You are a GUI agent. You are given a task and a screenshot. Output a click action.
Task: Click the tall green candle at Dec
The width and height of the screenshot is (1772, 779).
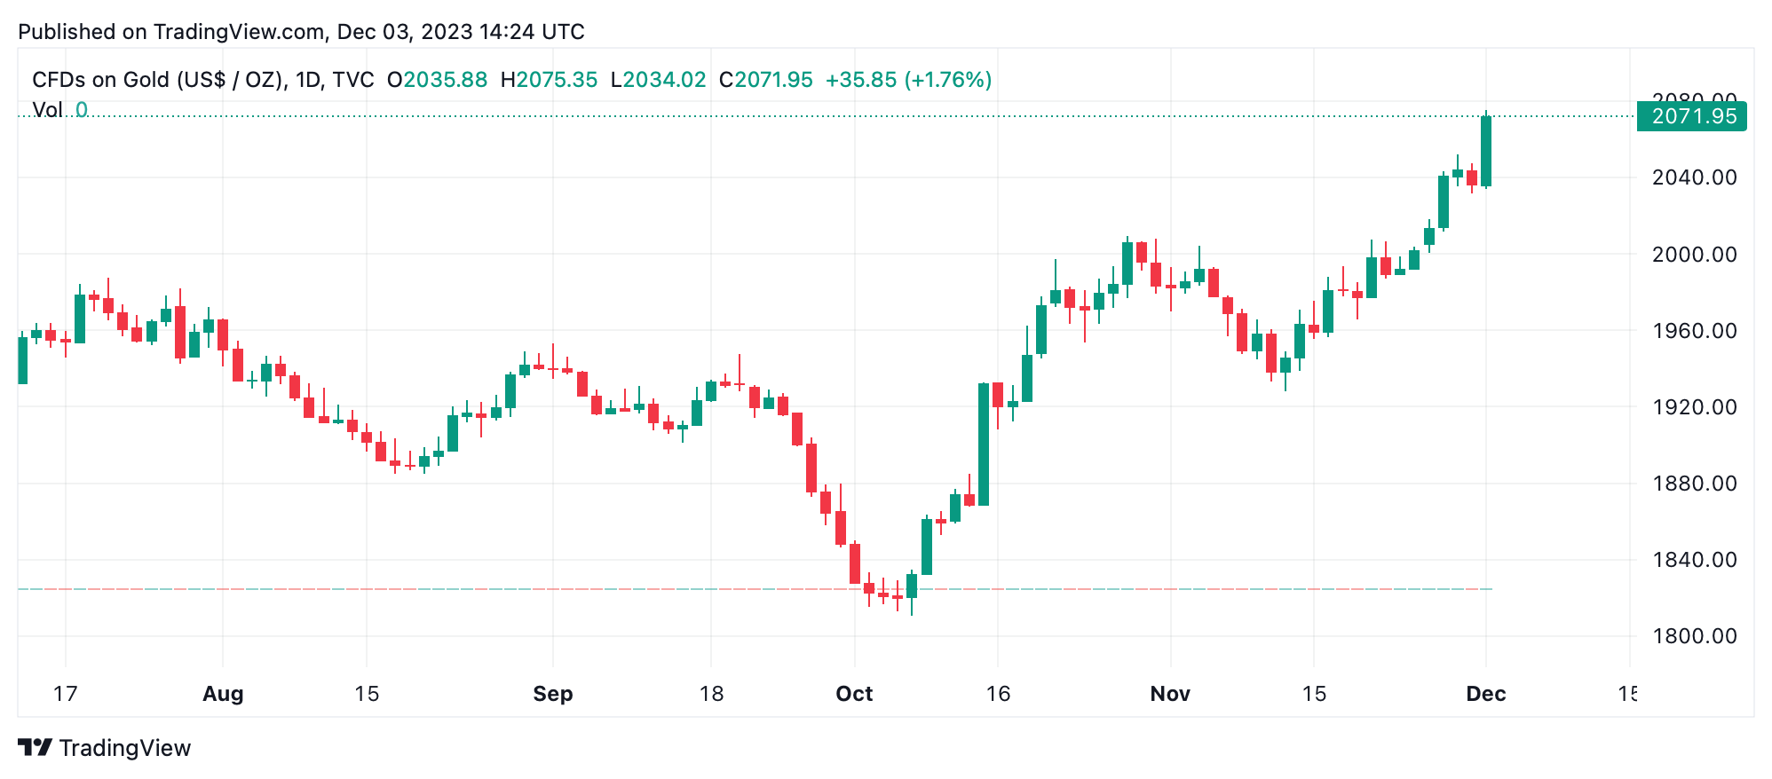[1486, 151]
